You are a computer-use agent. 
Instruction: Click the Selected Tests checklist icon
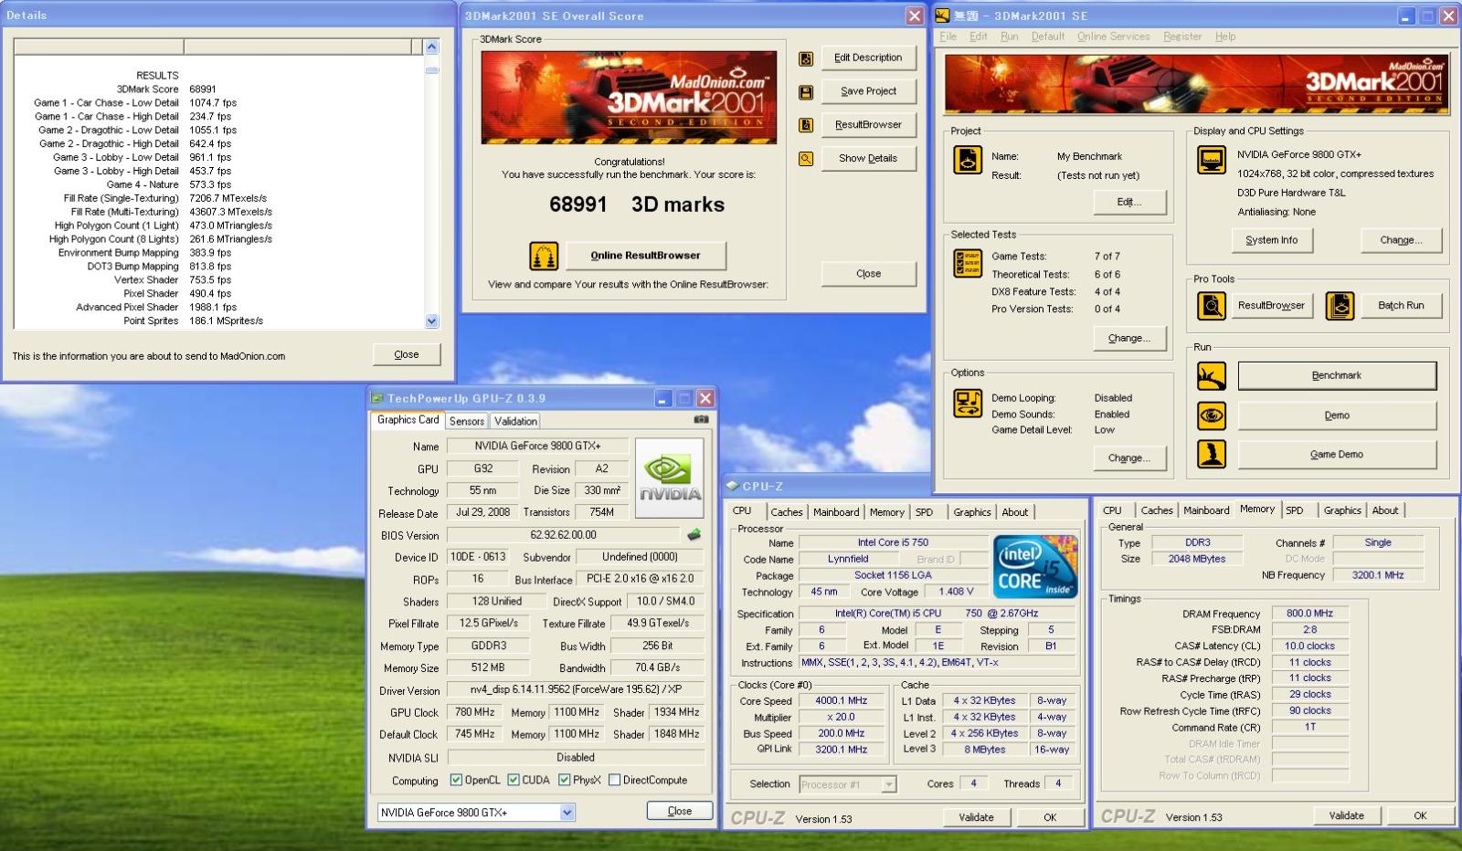point(968,264)
